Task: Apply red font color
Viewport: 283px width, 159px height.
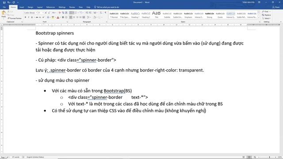Action: (x=58, y=17)
